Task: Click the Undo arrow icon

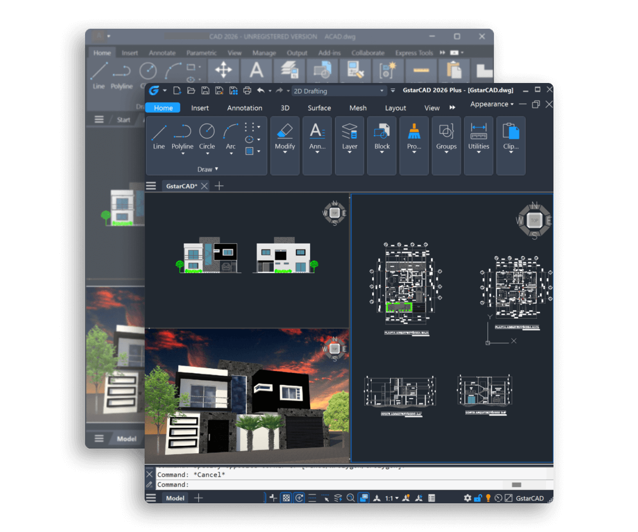Action: click(x=261, y=90)
